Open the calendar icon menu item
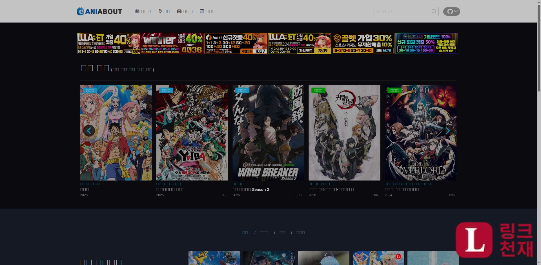541x265 pixels. (x=143, y=11)
